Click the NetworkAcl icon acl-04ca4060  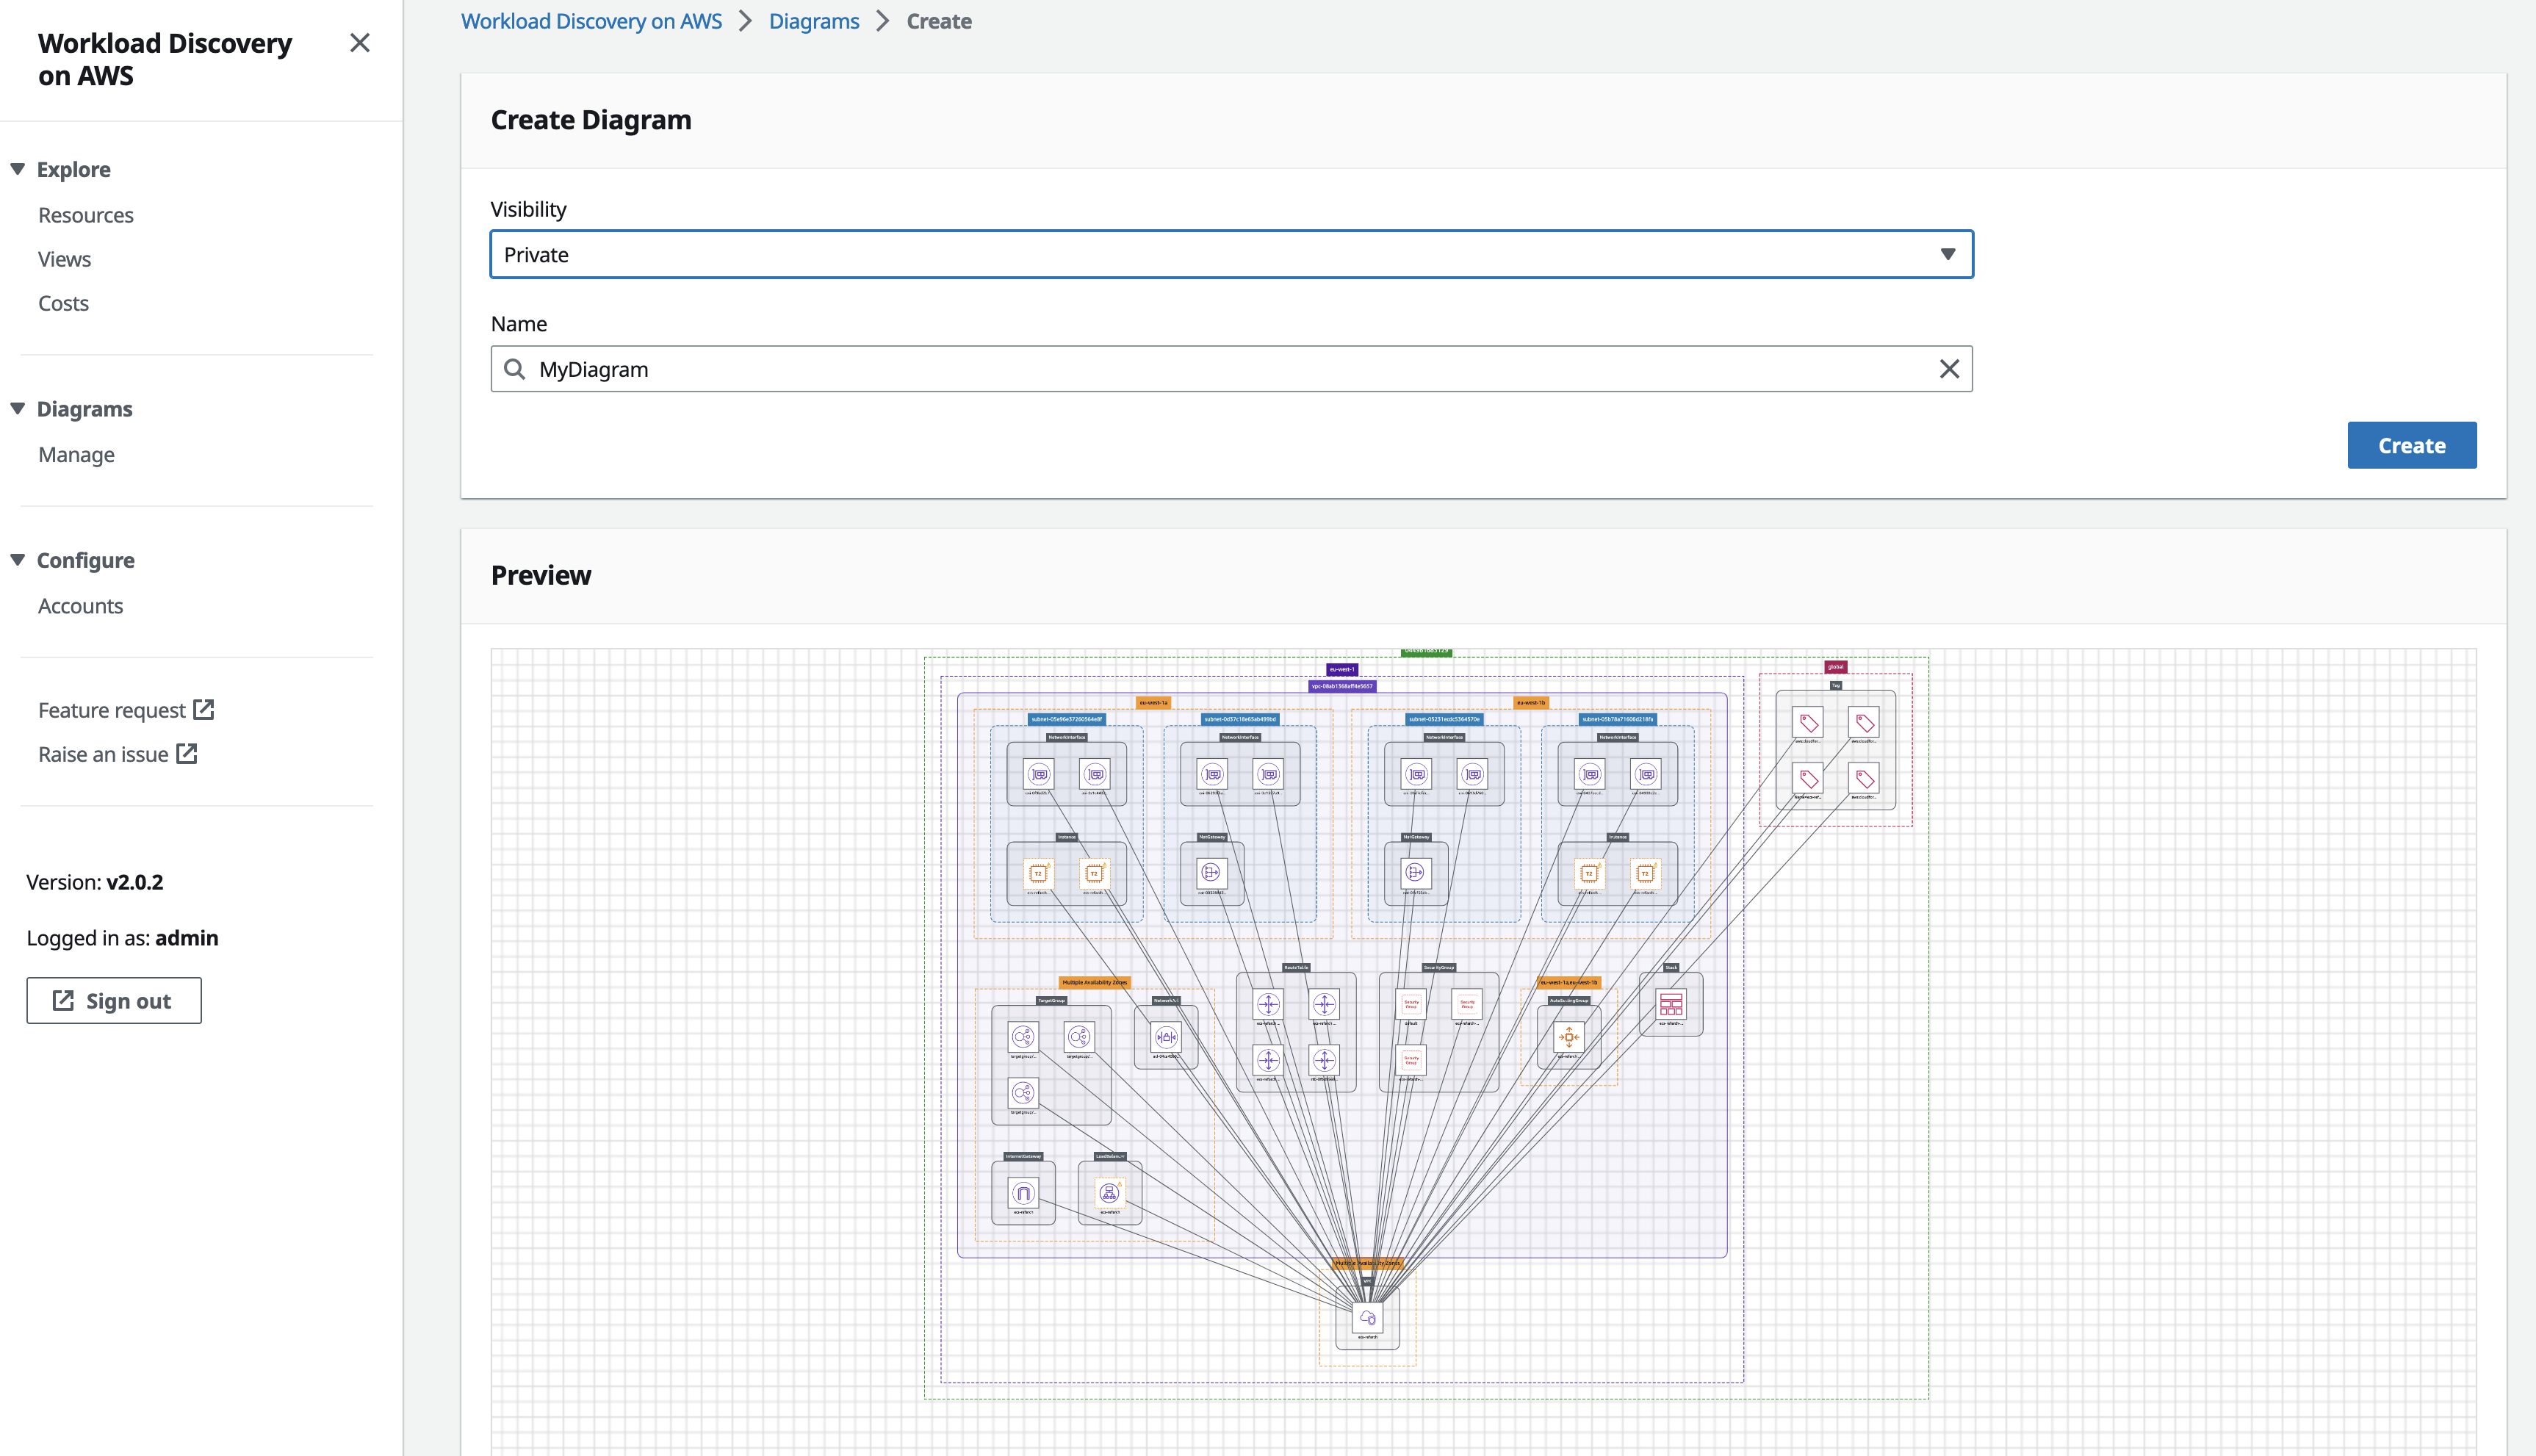1167,1038
